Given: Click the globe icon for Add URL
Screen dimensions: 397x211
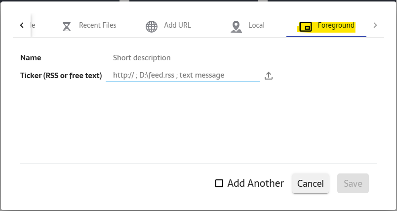Looking at the screenshot, I should [x=152, y=27].
